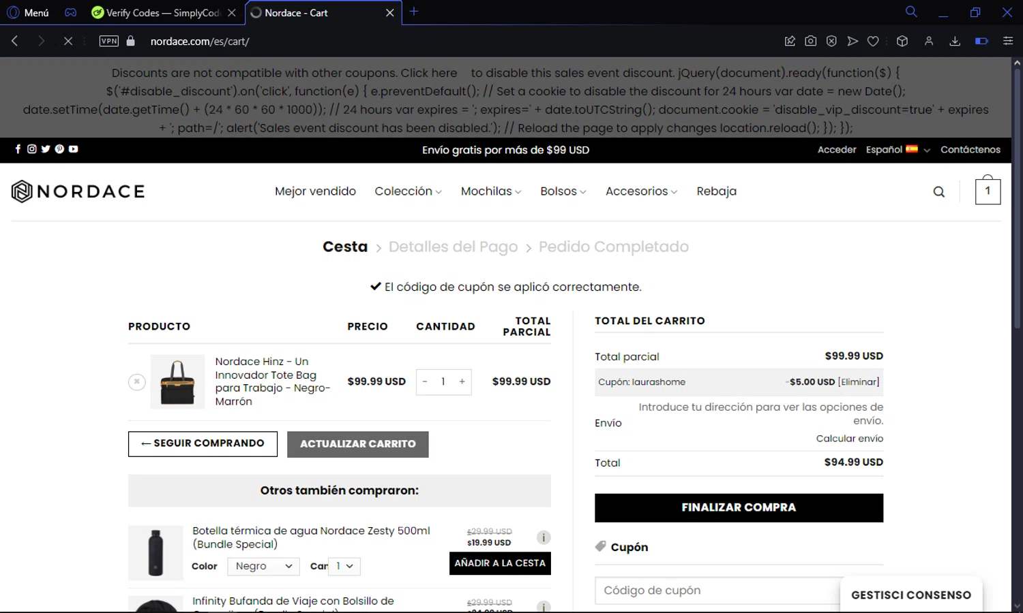Open the GESTISCI CONSENSO button

point(911,595)
